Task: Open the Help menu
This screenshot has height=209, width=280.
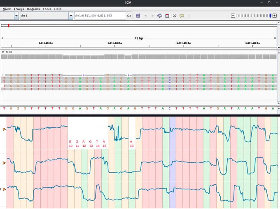Action: [x=58, y=9]
